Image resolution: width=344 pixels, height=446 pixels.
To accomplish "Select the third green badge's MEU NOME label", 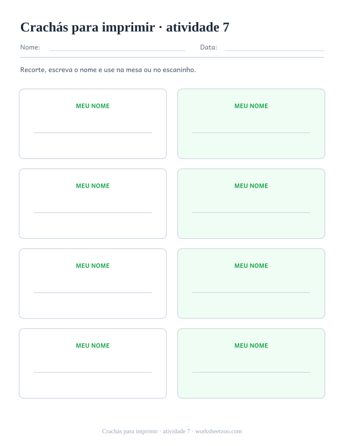I will coord(251,266).
